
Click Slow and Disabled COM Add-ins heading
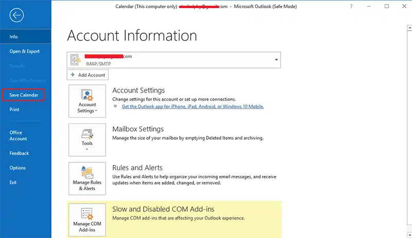[x=163, y=209]
